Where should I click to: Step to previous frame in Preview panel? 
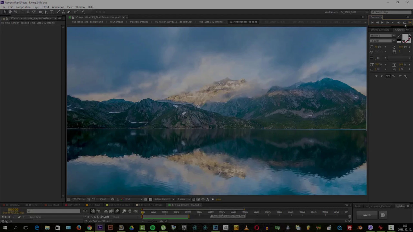pos(378,23)
